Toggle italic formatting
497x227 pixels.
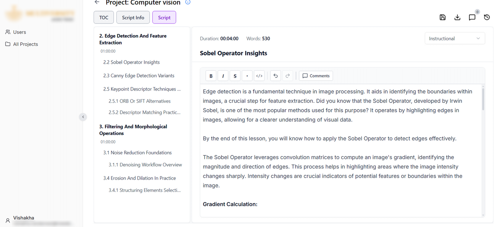click(x=223, y=76)
